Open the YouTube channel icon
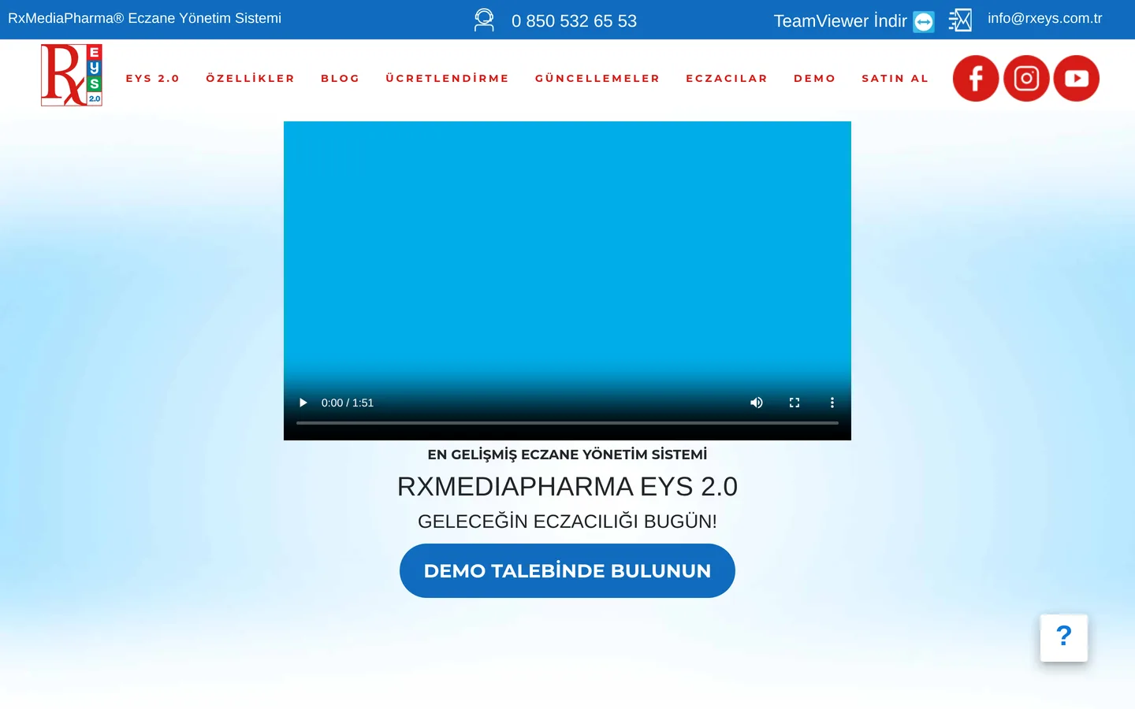This screenshot has width=1135, height=709. pyautogui.click(x=1077, y=78)
